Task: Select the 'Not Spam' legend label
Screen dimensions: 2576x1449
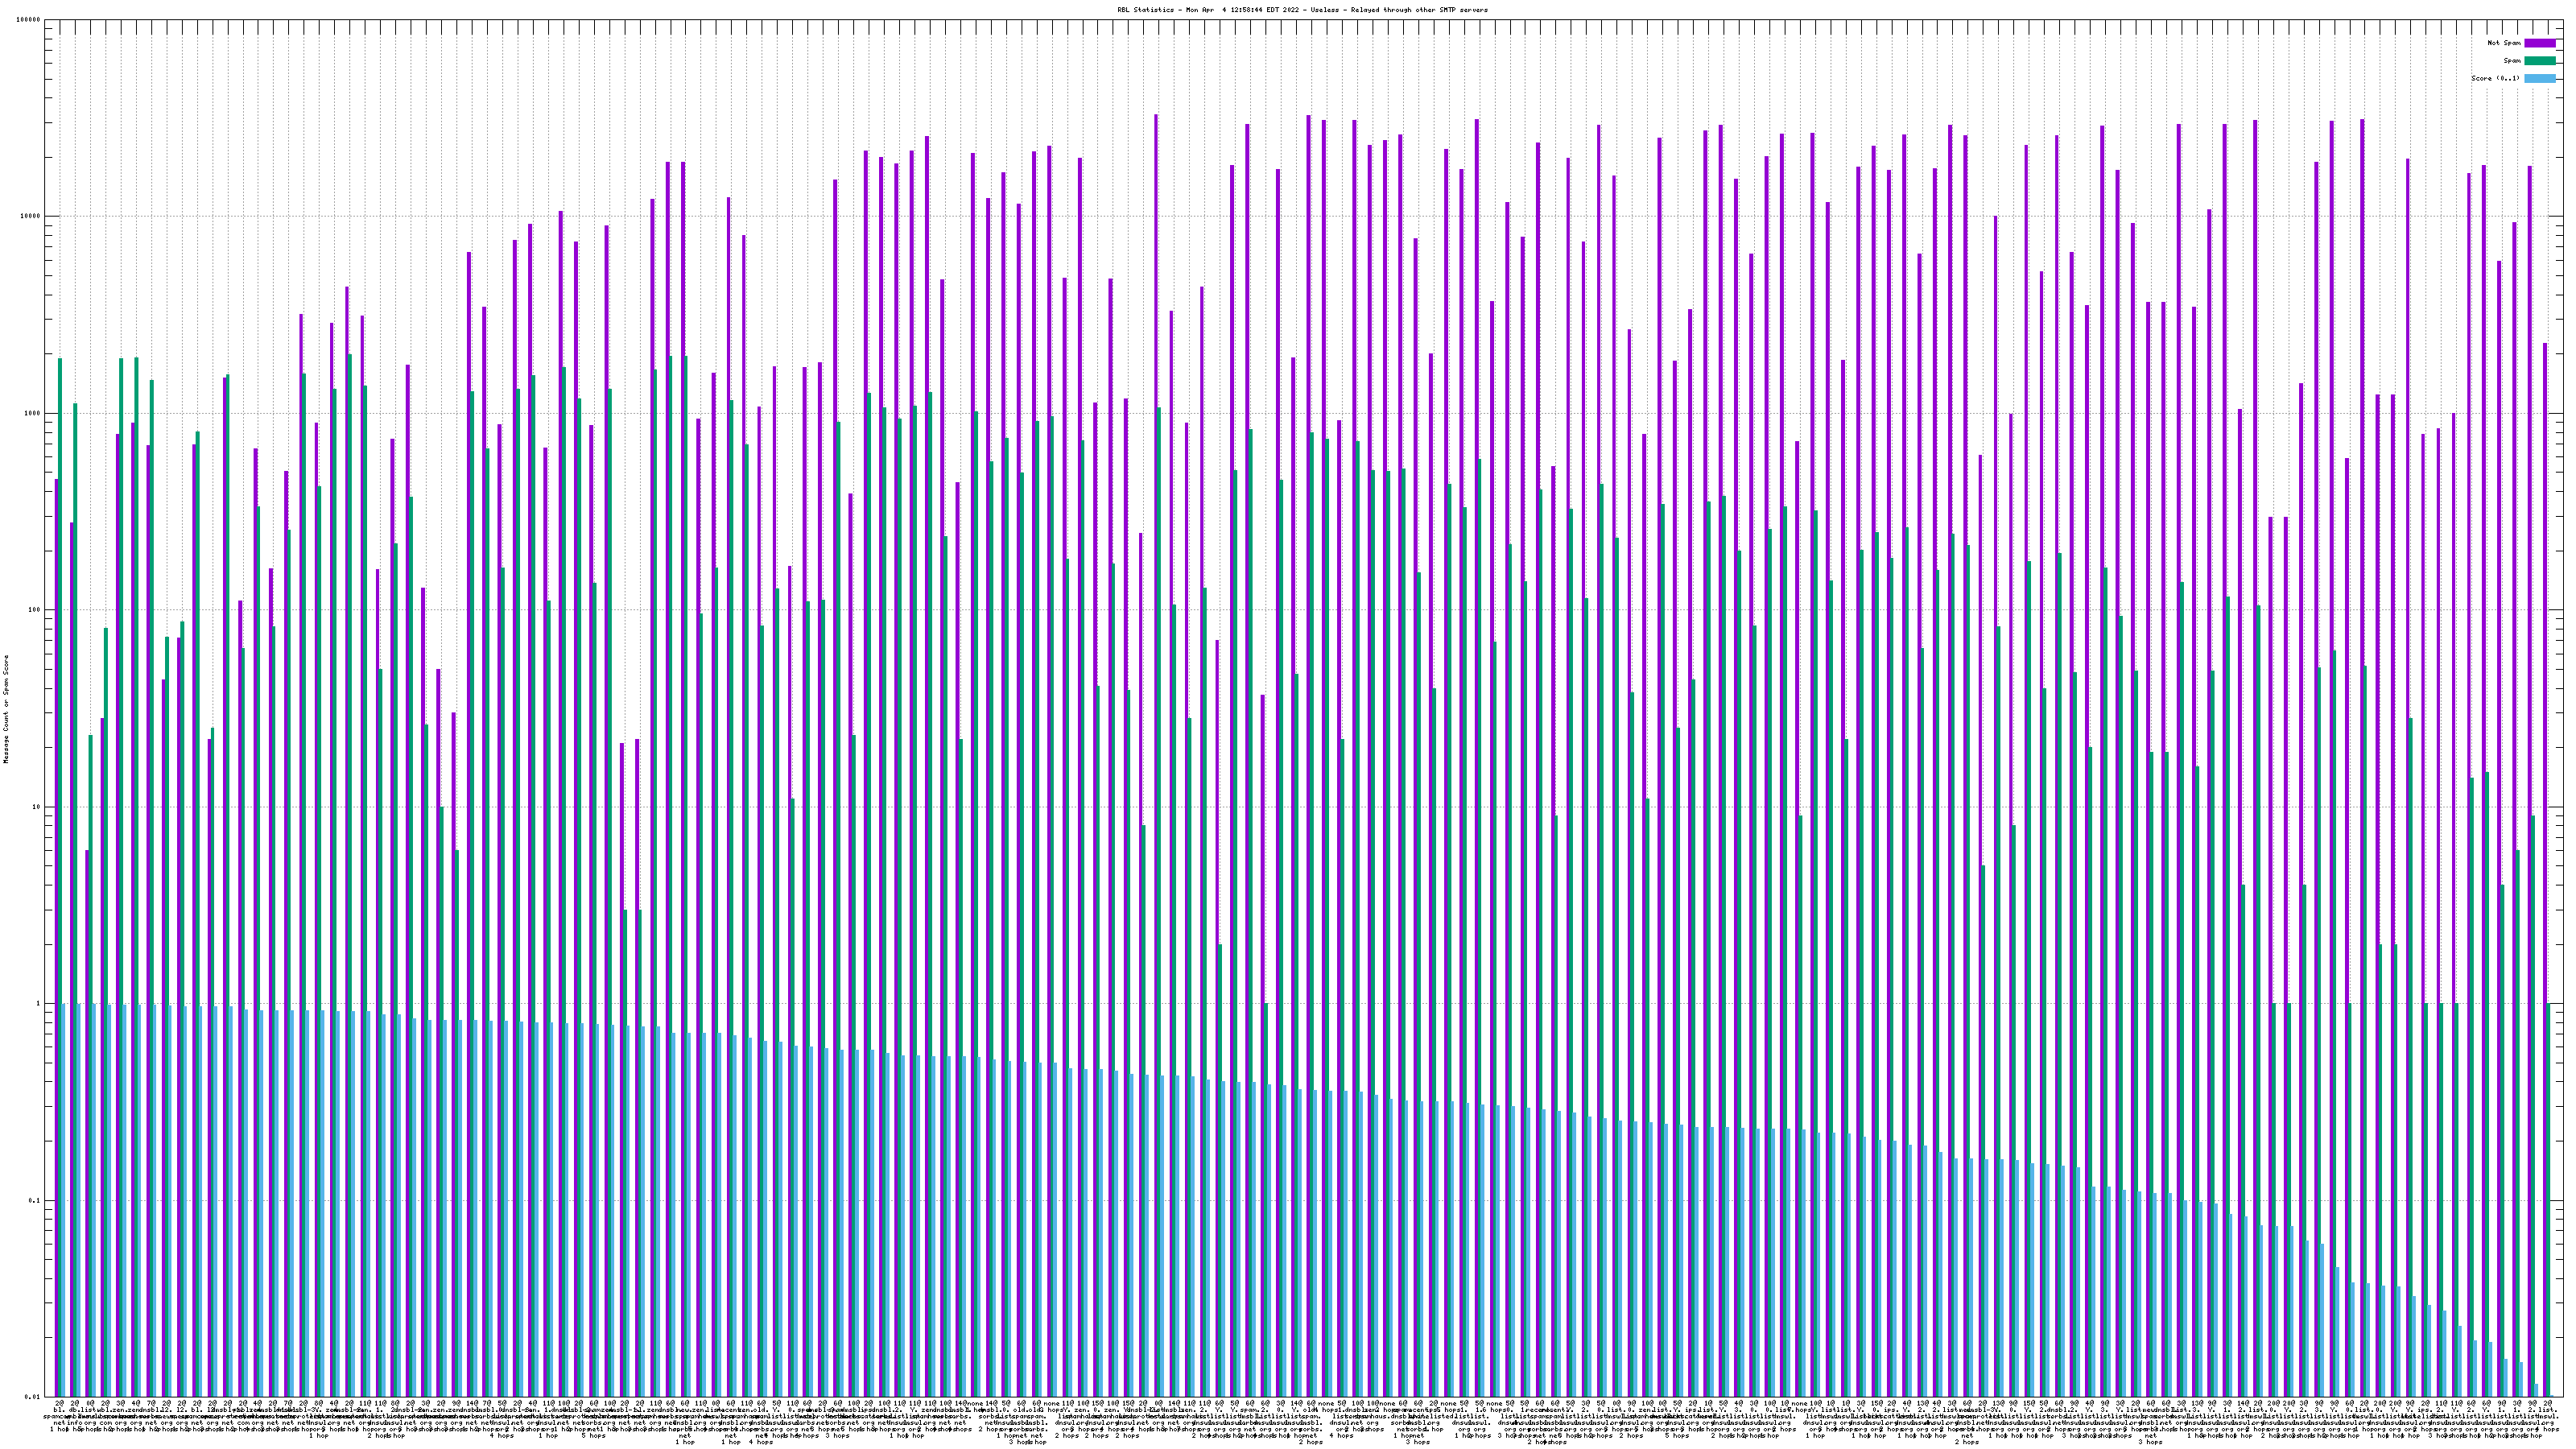Action: 2504,43
